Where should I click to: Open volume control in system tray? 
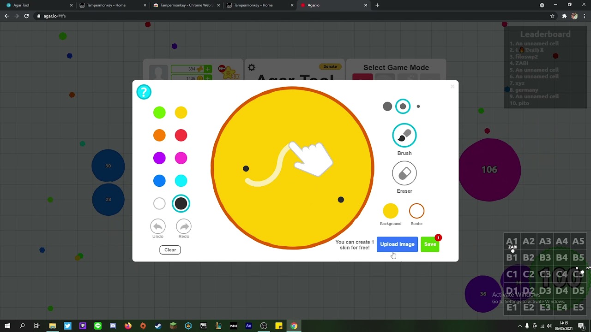549,326
